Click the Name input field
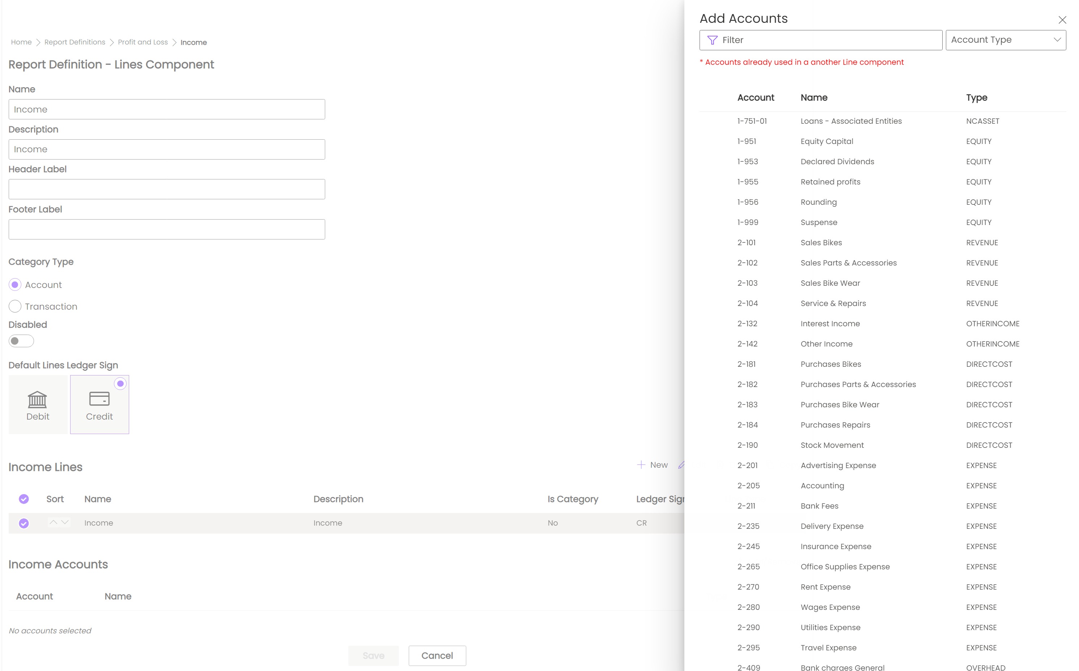This screenshot has height=671, width=1079. point(167,109)
